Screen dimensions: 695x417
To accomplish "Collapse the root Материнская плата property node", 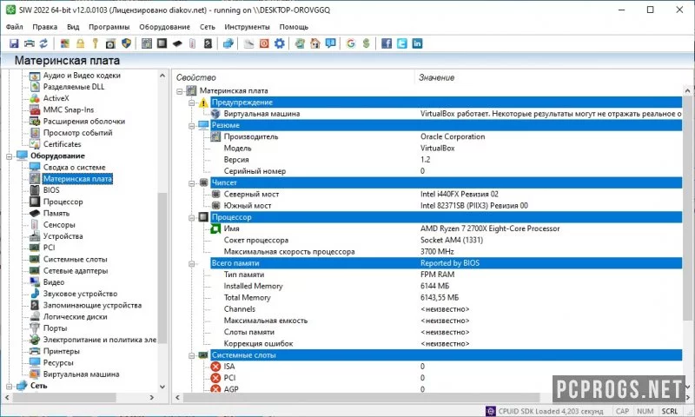I will pyautogui.click(x=180, y=91).
